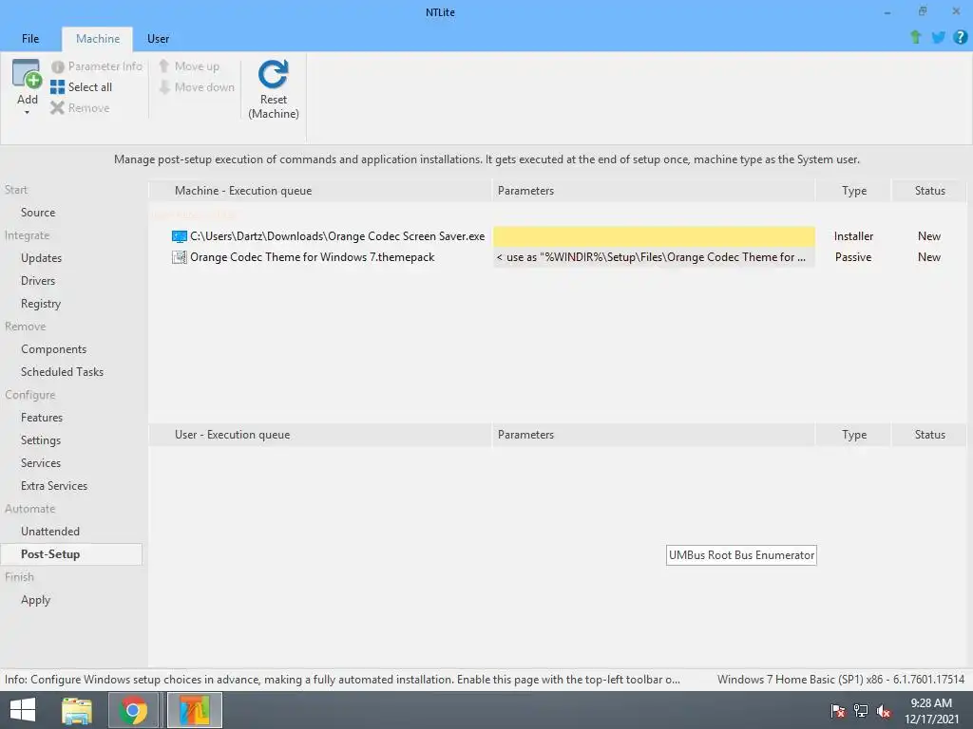Click the Reset (Machine) icon
Image resolution: width=973 pixels, height=729 pixels.
pyautogui.click(x=273, y=74)
